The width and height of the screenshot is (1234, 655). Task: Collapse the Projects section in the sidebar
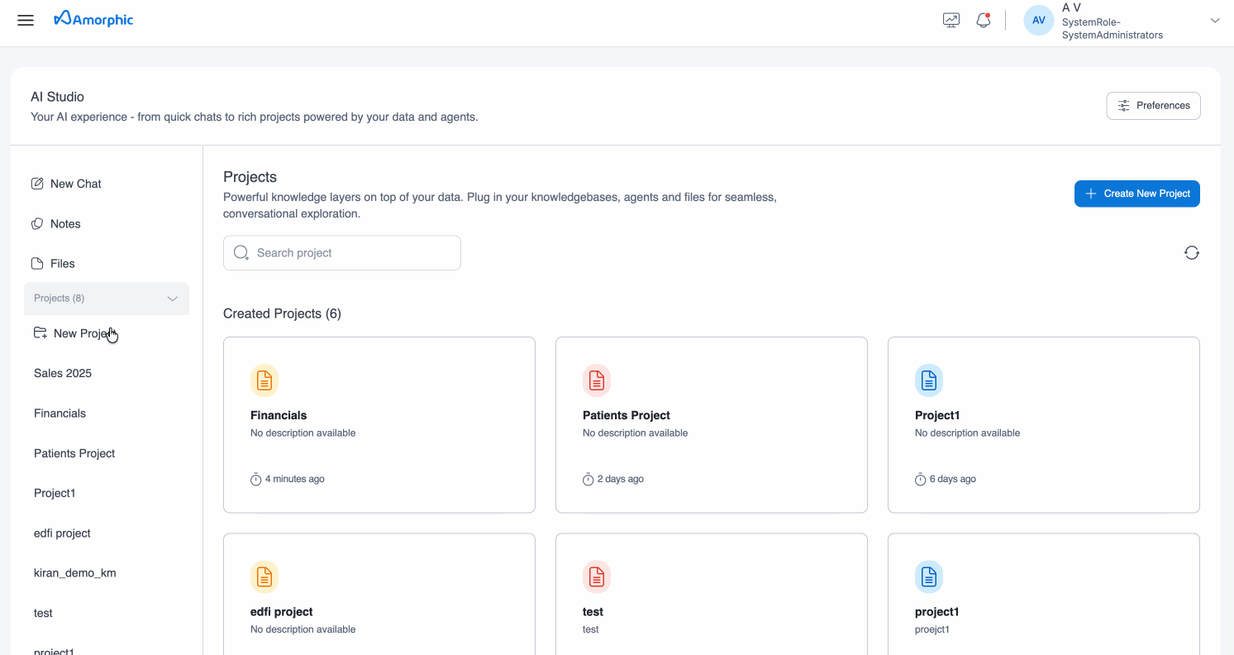click(x=172, y=299)
